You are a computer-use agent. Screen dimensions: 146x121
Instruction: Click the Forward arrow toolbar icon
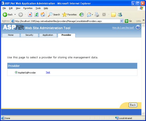pos(21,15)
